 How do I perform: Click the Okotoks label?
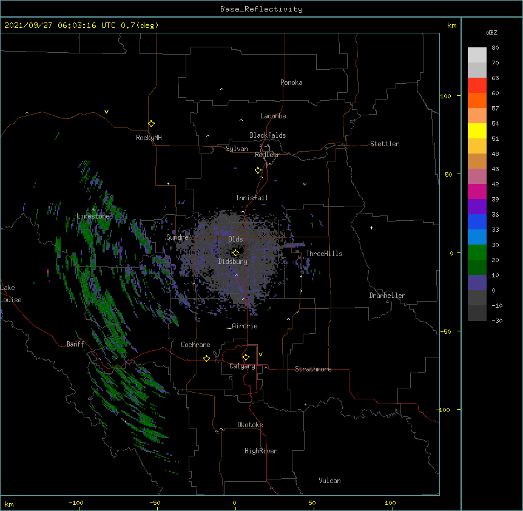pyautogui.click(x=250, y=425)
